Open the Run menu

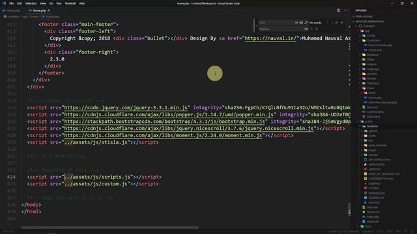[59, 3]
